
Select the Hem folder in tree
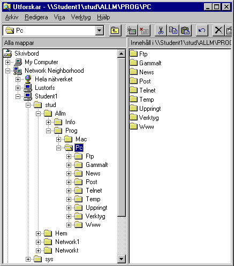(61, 233)
